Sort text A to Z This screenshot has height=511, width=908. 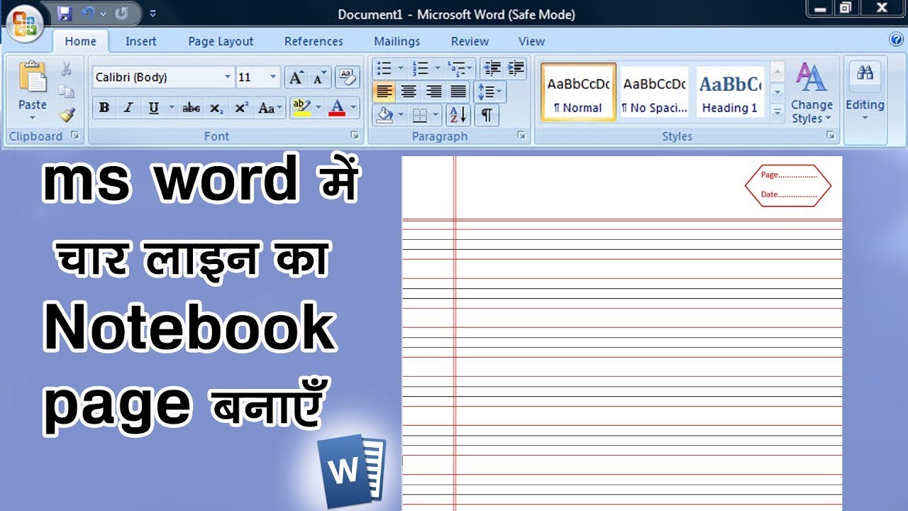458,114
